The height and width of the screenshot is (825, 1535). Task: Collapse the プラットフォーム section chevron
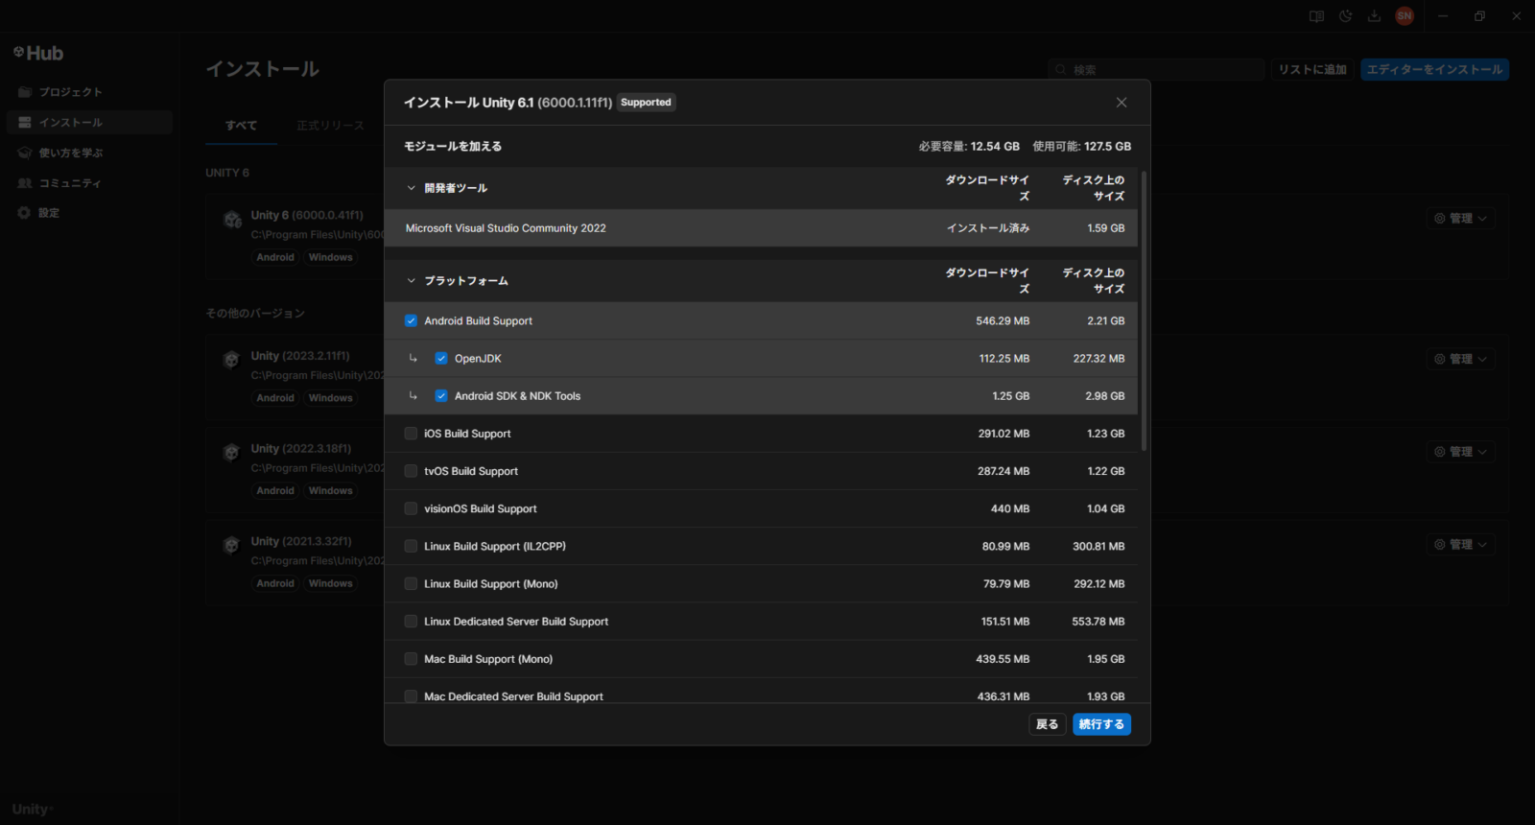tap(412, 281)
